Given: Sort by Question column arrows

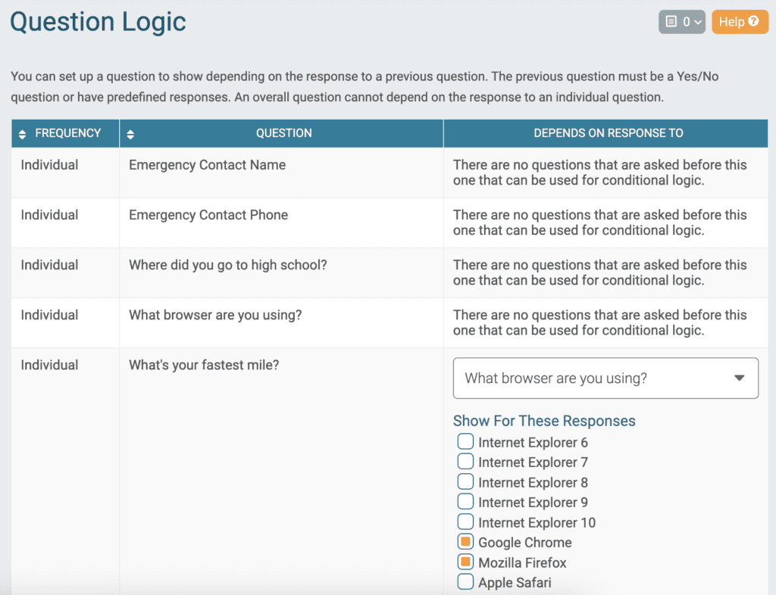Looking at the screenshot, I should pyautogui.click(x=130, y=134).
